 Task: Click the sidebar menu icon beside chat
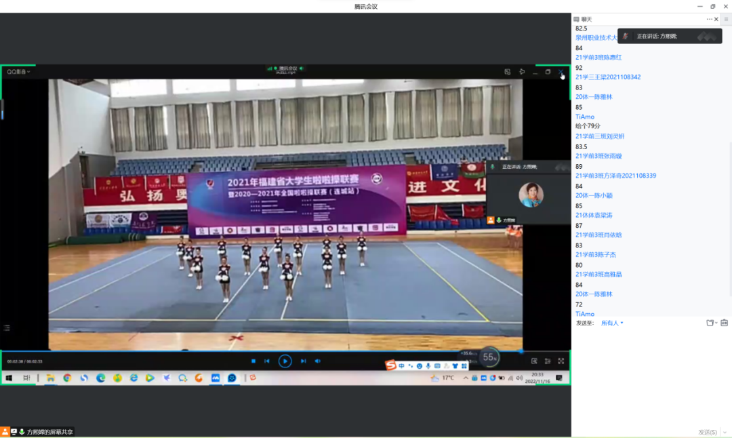[x=726, y=19]
